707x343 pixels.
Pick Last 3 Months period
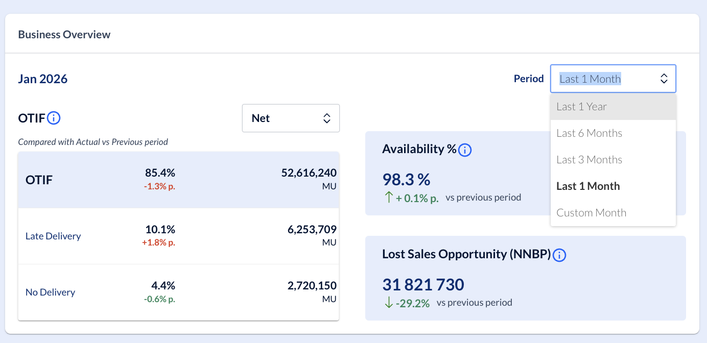pyautogui.click(x=589, y=160)
